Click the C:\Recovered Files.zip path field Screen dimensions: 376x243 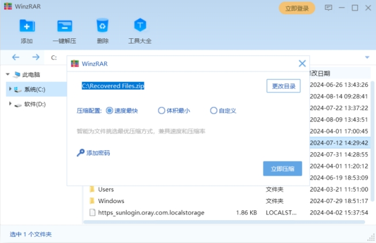coord(113,86)
